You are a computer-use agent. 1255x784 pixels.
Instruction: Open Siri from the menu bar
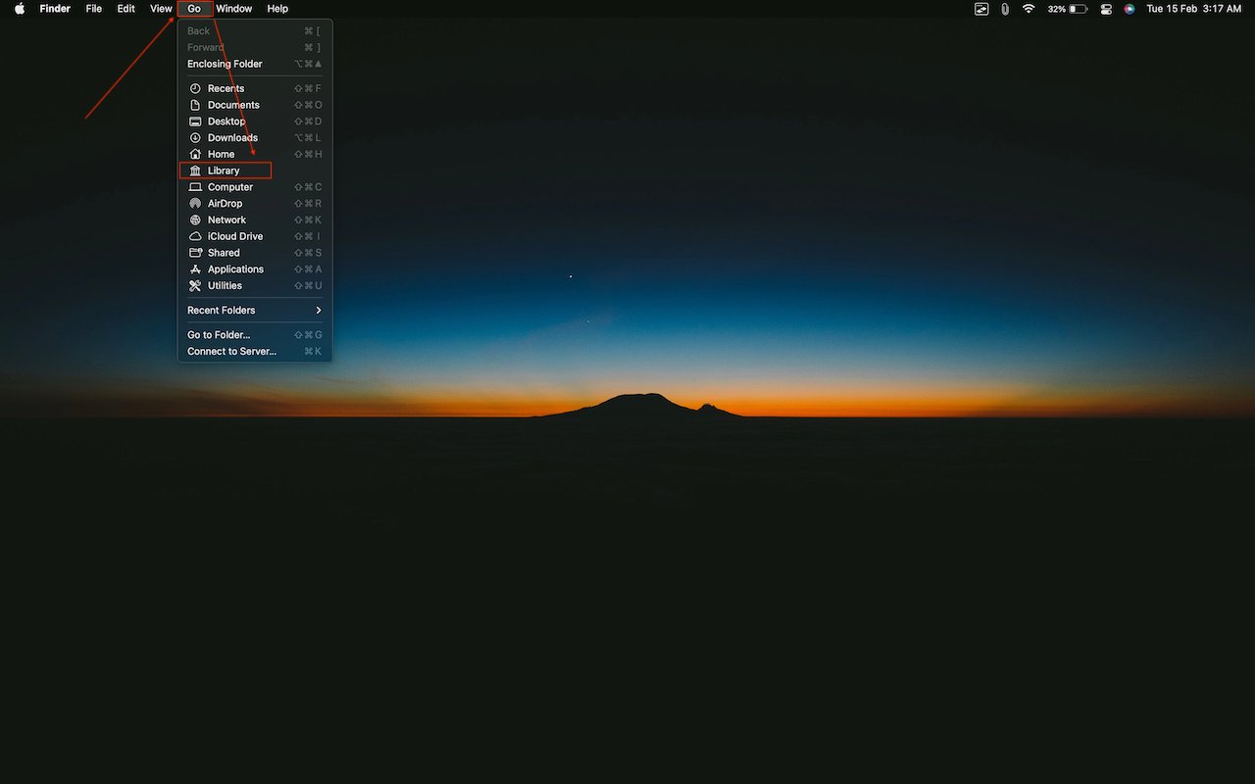click(x=1129, y=9)
